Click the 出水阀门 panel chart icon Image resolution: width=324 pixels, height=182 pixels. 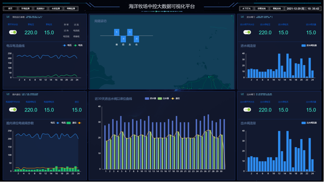[242, 94]
